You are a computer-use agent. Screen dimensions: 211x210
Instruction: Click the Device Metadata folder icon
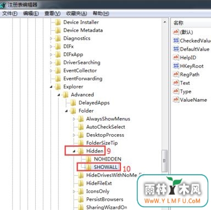[58, 30]
